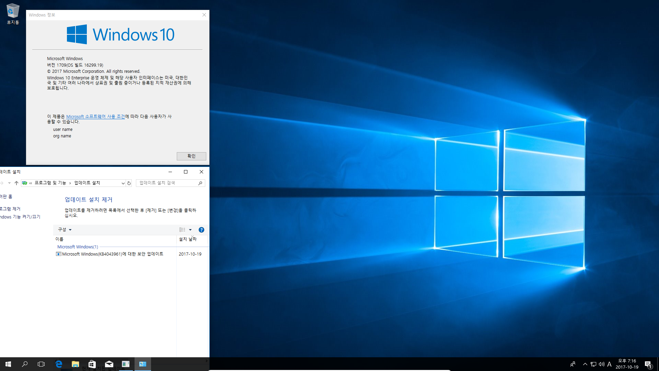659x371 pixels.
Task: Open the Microsoft 소프트웨어 사용 조건 link
Action: click(x=95, y=116)
